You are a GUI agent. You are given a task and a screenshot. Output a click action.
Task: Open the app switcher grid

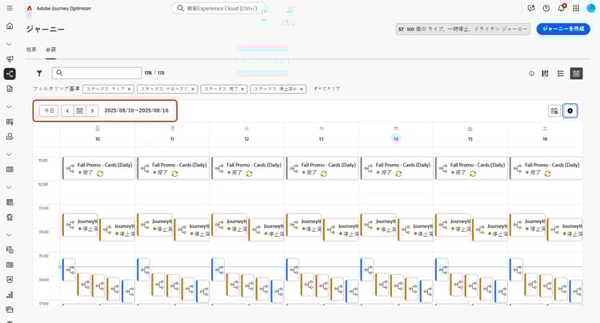tap(576, 8)
